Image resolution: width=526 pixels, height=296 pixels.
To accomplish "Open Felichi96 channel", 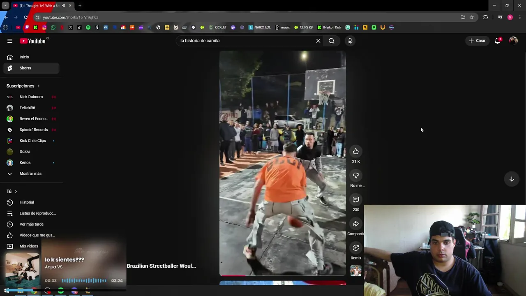I will pos(31,108).
